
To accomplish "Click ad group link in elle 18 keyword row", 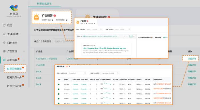I will tap(84, 103).
